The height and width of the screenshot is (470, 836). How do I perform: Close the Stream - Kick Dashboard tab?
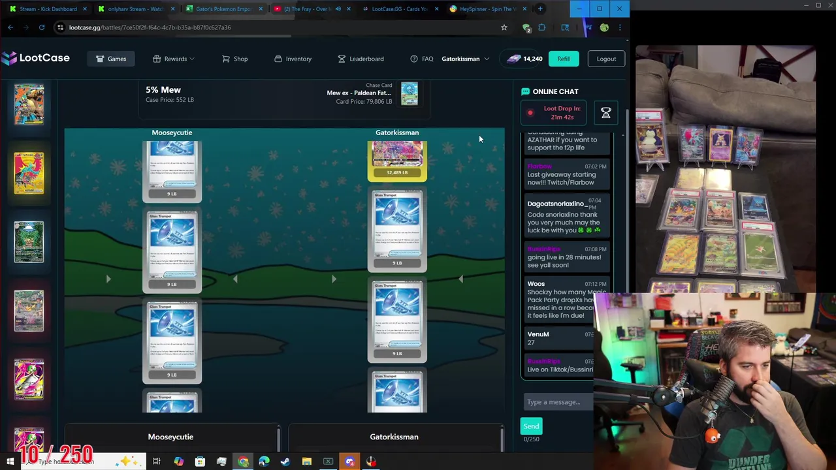coord(85,9)
